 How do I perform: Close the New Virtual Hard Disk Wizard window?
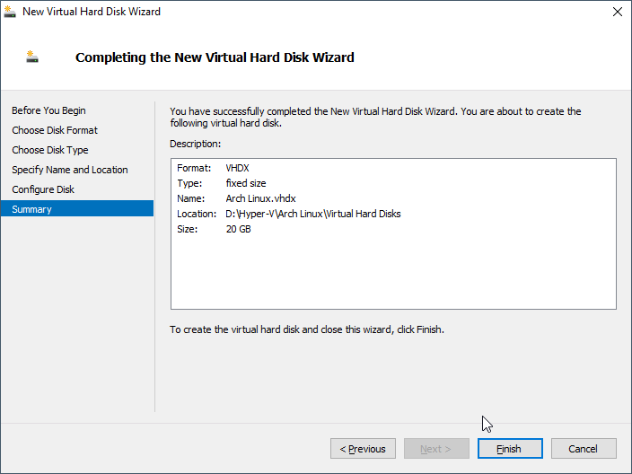tap(617, 12)
